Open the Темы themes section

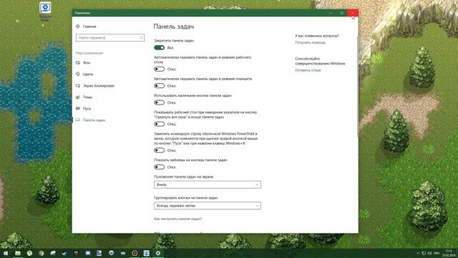tap(84, 97)
